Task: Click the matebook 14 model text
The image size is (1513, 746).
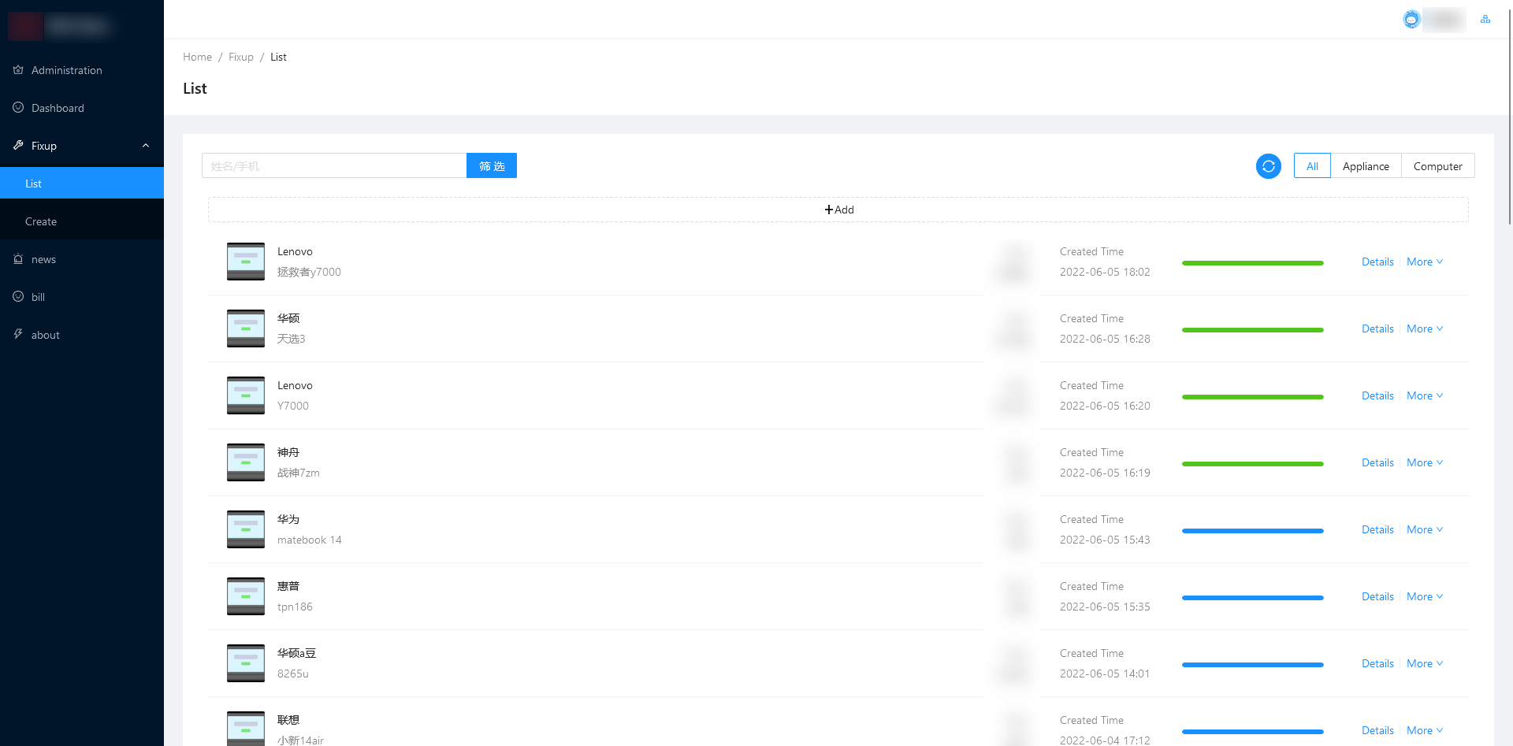Action: (310, 540)
